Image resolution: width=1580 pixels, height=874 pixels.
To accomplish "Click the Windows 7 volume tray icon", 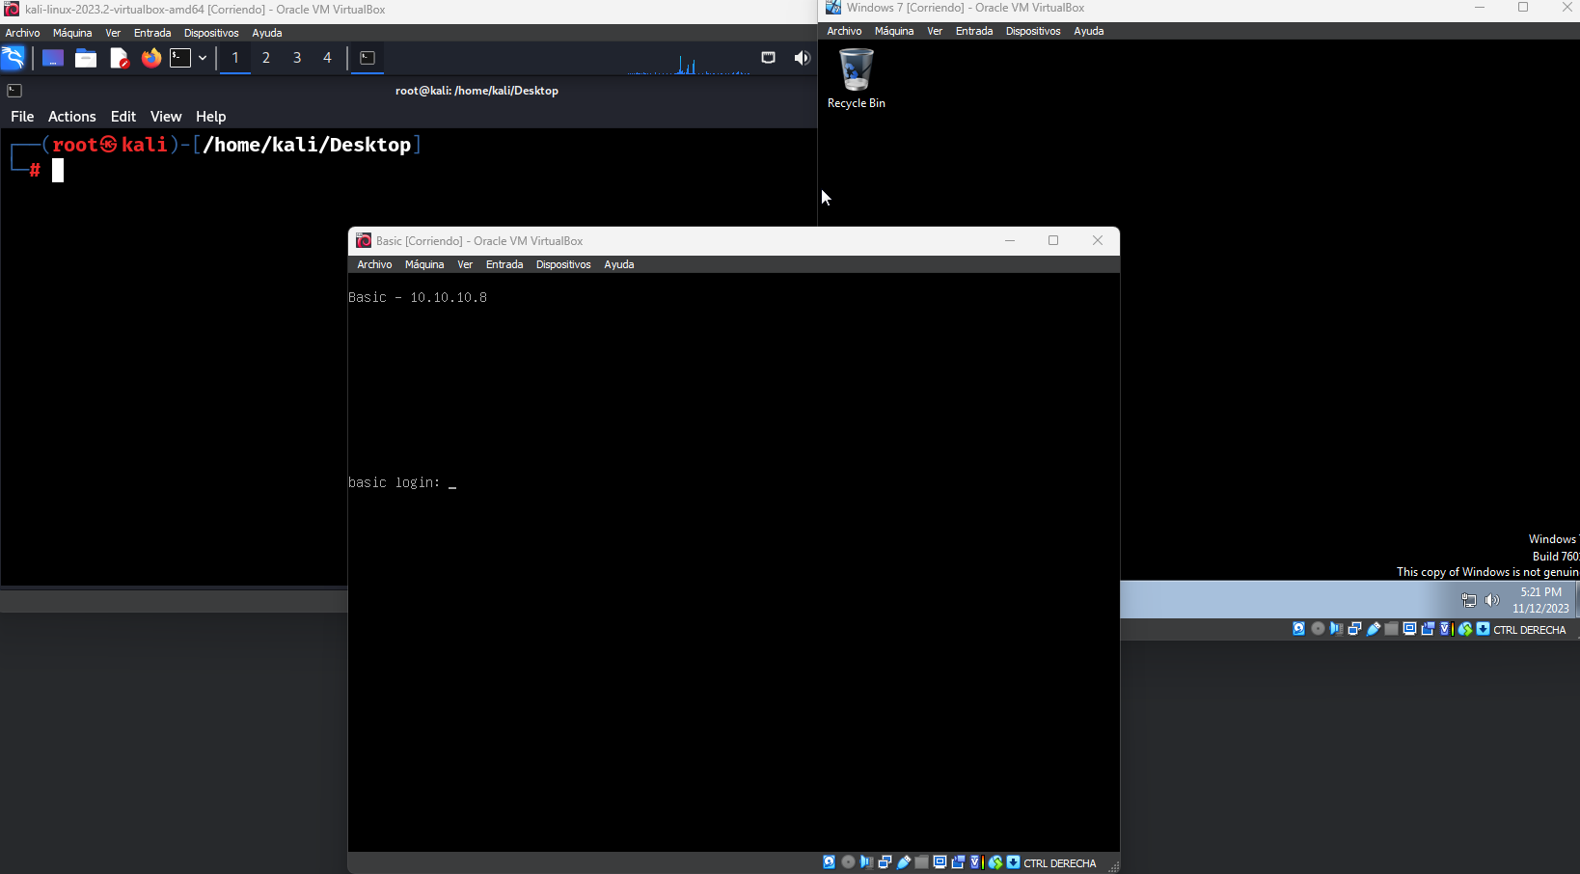I will coord(1492,600).
